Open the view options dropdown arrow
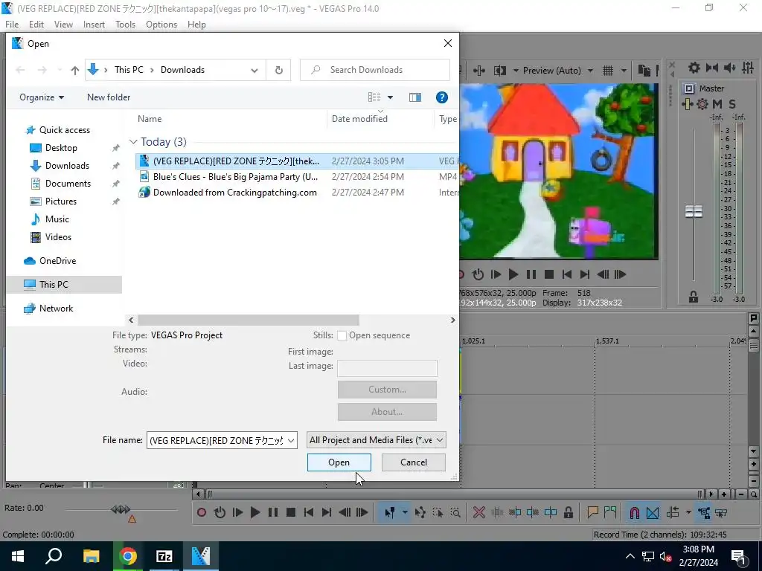Viewport: 762px width, 571px height. pyautogui.click(x=390, y=97)
